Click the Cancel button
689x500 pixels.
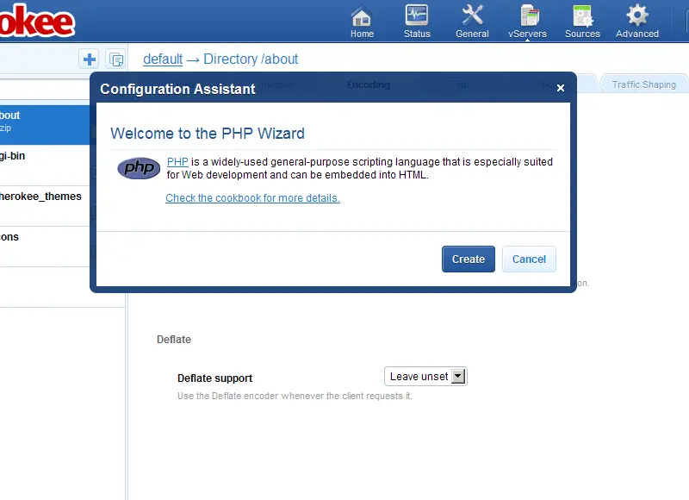529,259
